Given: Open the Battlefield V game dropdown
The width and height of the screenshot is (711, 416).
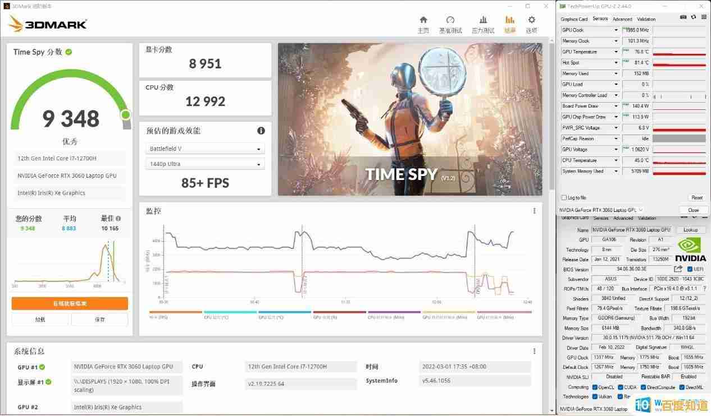Looking at the screenshot, I should click(x=205, y=149).
